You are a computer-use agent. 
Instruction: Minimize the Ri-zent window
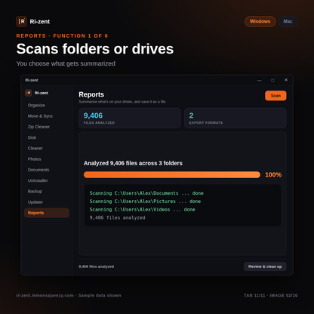click(x=260, y=80)
